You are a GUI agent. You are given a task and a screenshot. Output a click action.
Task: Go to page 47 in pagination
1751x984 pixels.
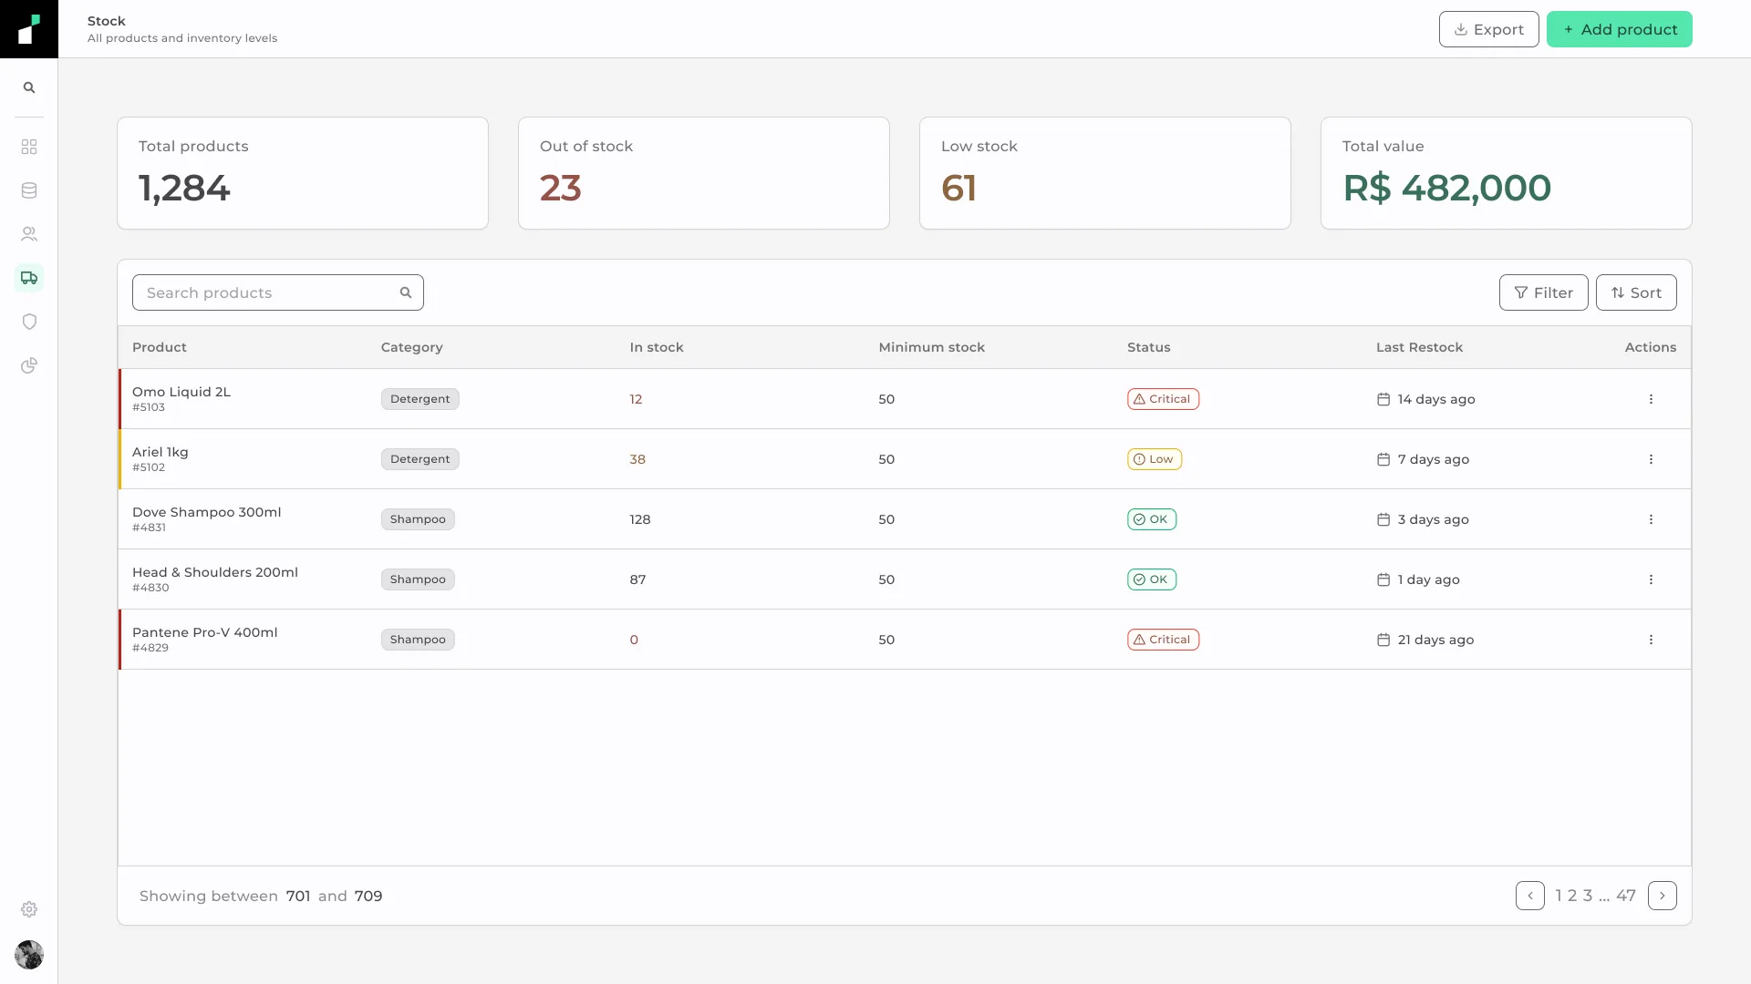pos(1626,896)
